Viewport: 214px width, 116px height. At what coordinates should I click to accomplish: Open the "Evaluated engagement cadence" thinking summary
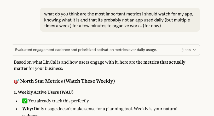(x=86, y=50)
